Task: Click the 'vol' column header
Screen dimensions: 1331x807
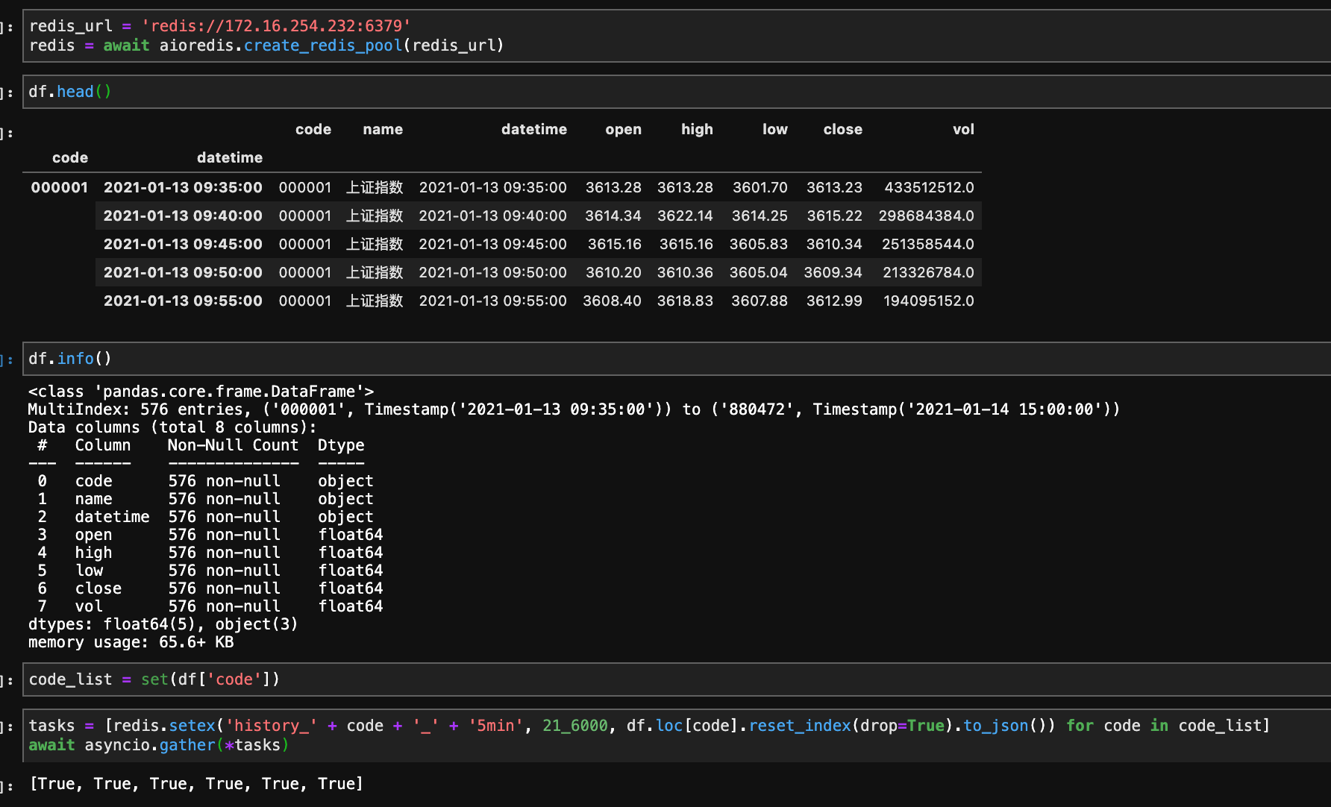Action: 963,129
